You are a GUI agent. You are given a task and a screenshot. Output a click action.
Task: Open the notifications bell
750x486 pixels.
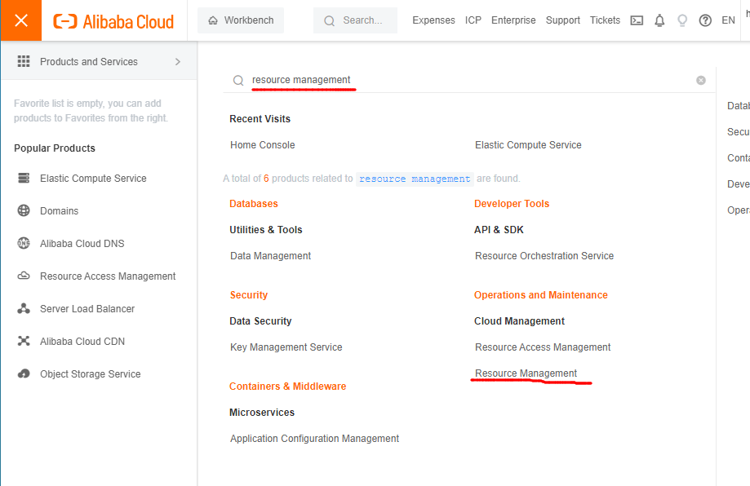pos(659,20)
